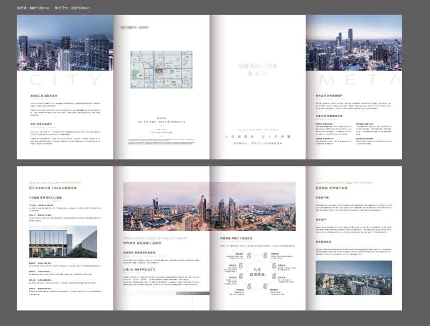
Task: Click the 总尺寸 660*330mm size label
Action: tap(33, 9)
